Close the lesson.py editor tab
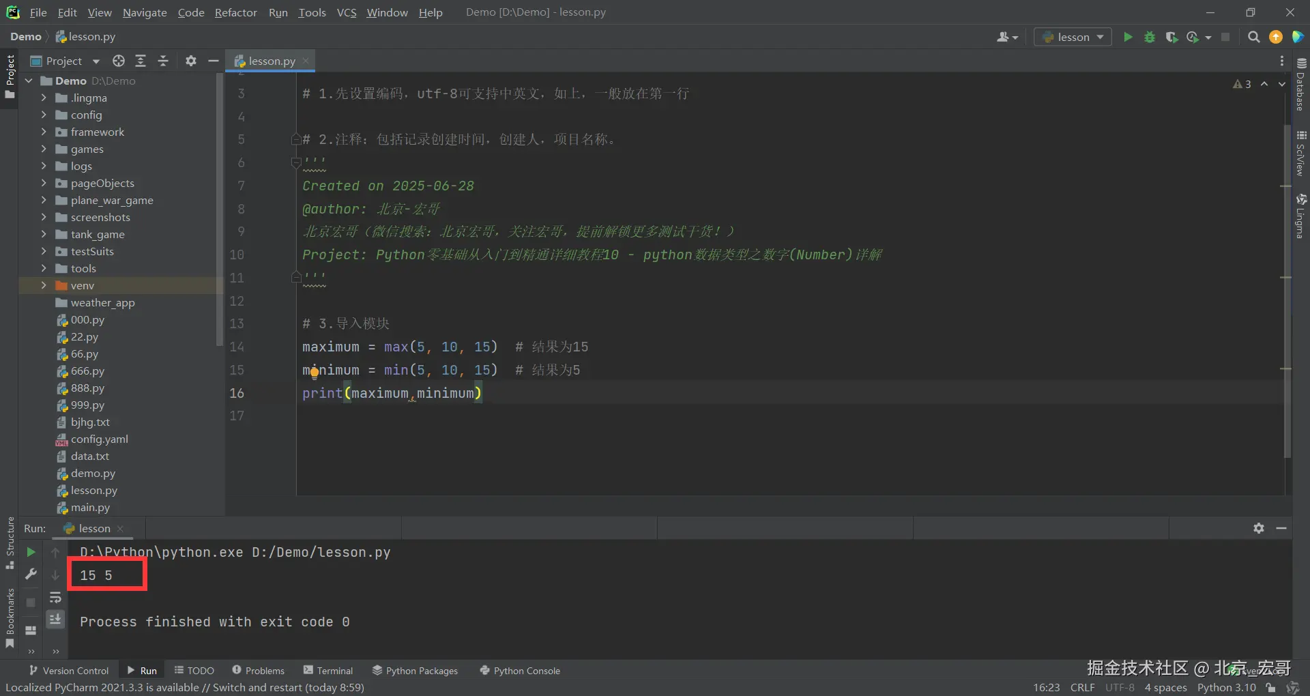The height and width of the screenshot is (696, 1310). tap(306, 61)
